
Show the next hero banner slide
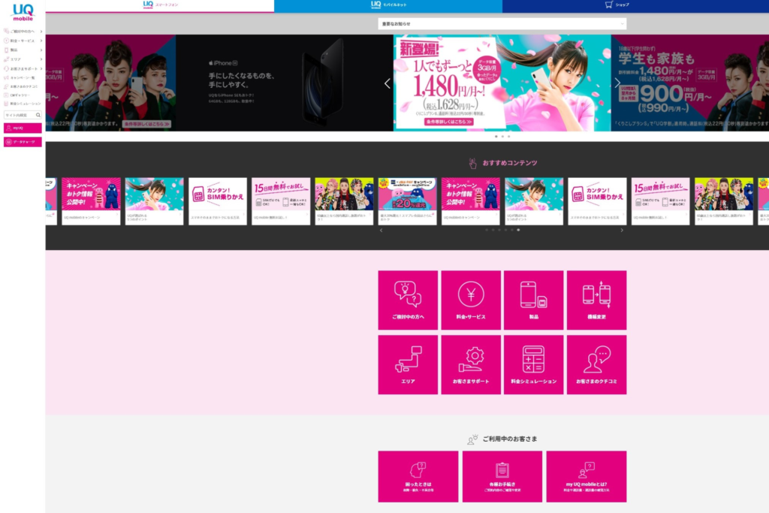click(x=617, y=83)
